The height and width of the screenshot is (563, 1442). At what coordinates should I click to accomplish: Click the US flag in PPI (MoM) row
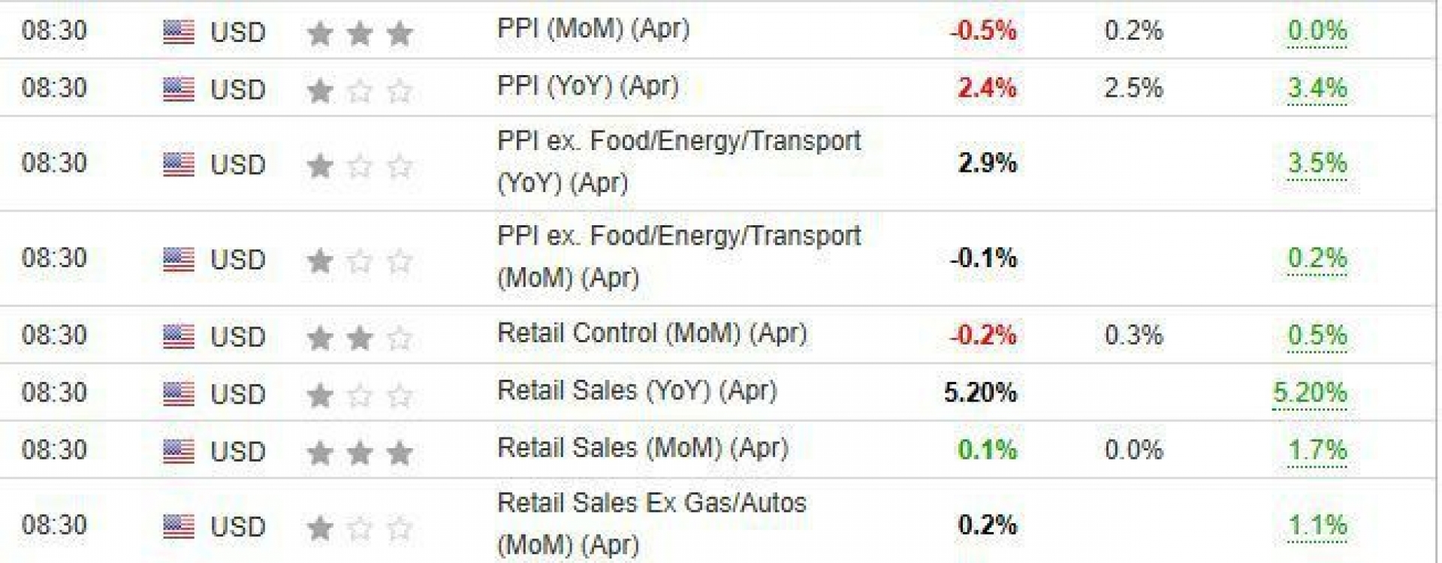click(179, 32)
